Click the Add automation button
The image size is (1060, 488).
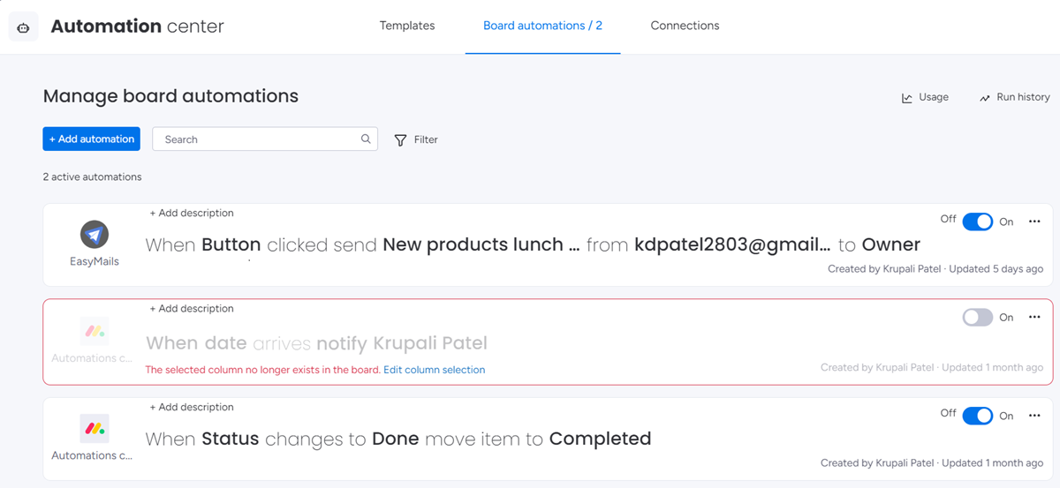[91, 139]
